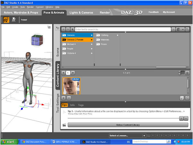Activate the aniMate figure tool icon
Image resolution: width=193 pixels, height=145 pixels.
click(14, 20)
